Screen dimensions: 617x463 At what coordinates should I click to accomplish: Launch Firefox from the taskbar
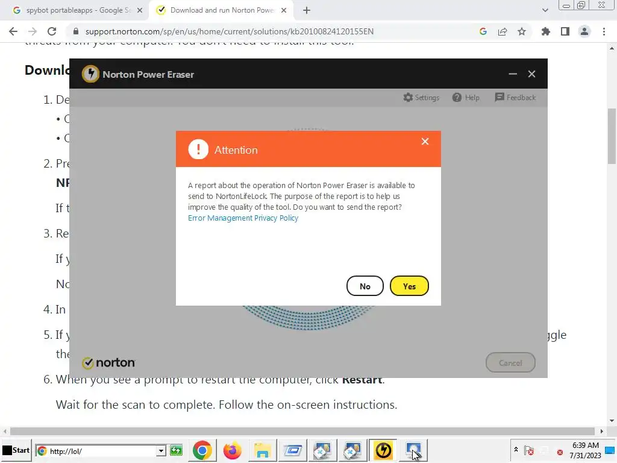coord(232,450)
